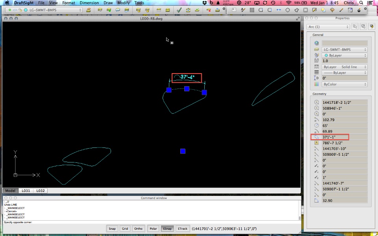
Task: Click the cross-shaped polygon toolbar icon
Action: coord(296,10)
